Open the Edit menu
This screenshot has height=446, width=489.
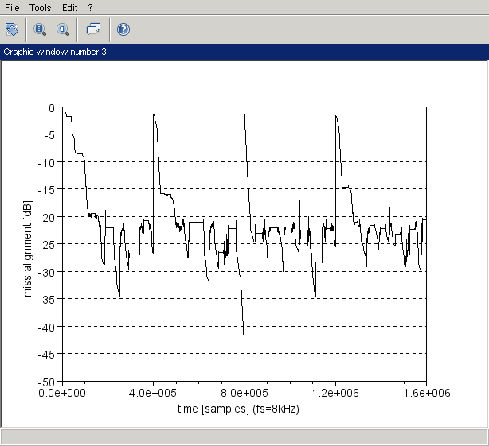coord(70,6)
